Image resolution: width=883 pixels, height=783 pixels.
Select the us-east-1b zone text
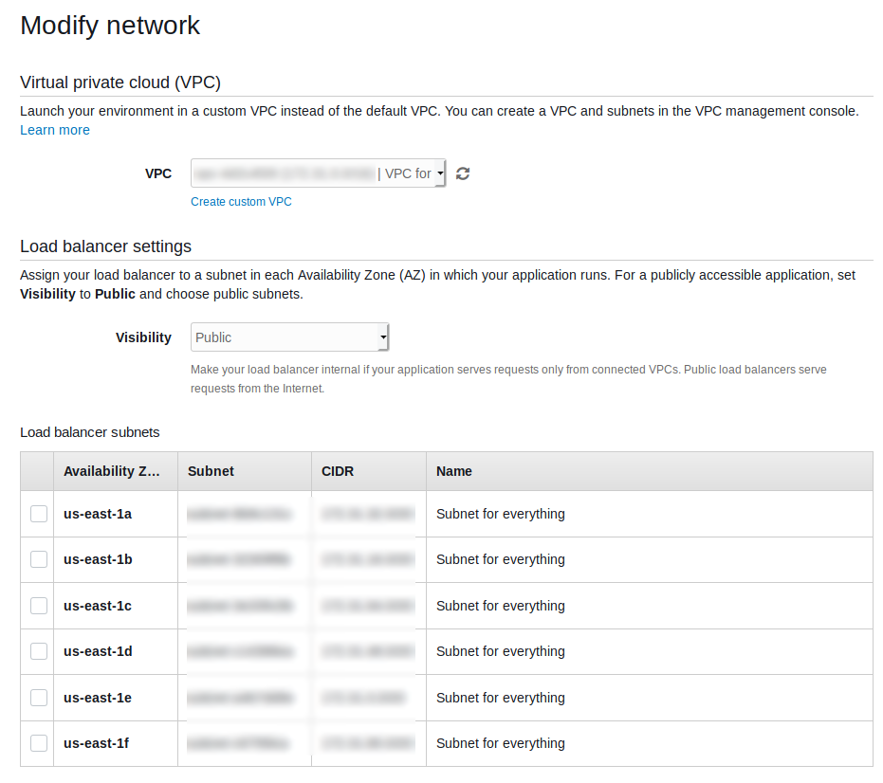click(x=98, y=559)
